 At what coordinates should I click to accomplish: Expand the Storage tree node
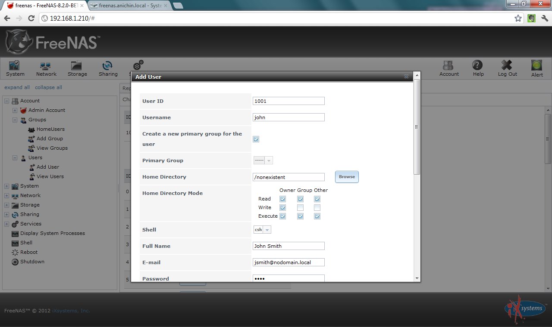point(6,205)
